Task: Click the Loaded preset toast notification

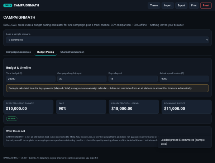Action: [x=185, y=142]
